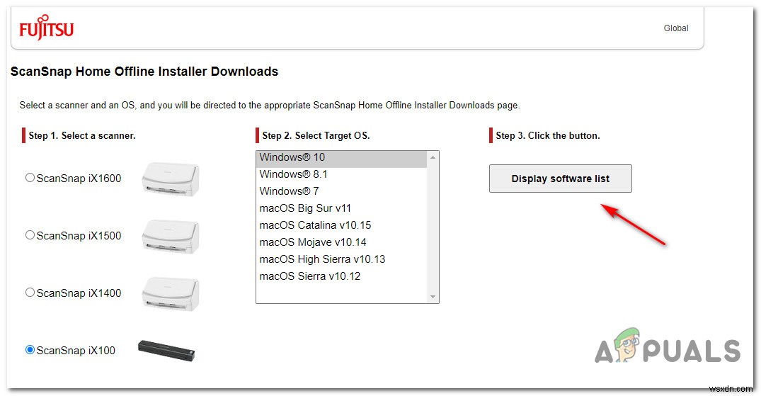Pick macOS Big Sur v11 option
The height and width of the screenshot is (396, 761).
[341, 208]
